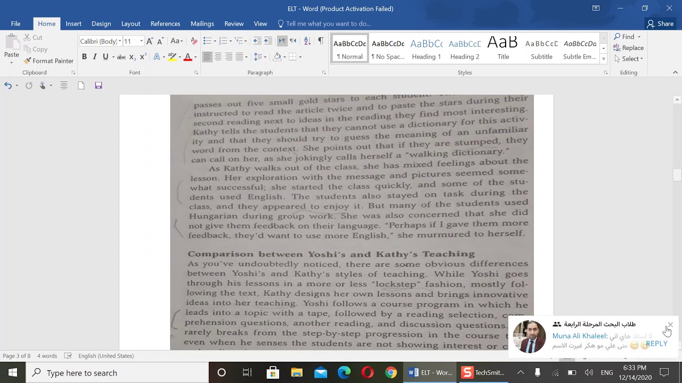
Task: Toggle underline formatting
Action: [x=105, y=57]
